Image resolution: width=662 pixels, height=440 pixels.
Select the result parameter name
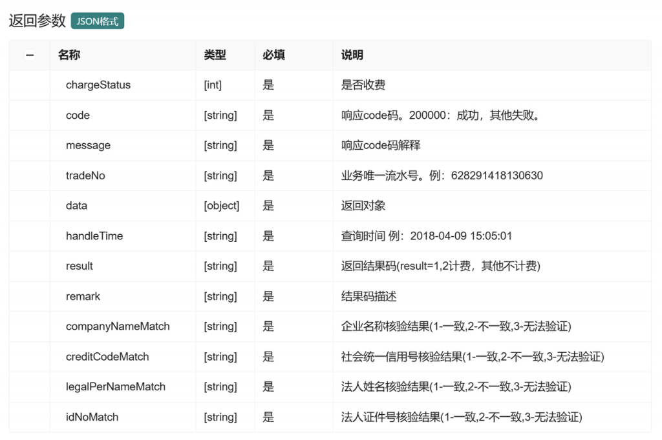pos(79,266)
